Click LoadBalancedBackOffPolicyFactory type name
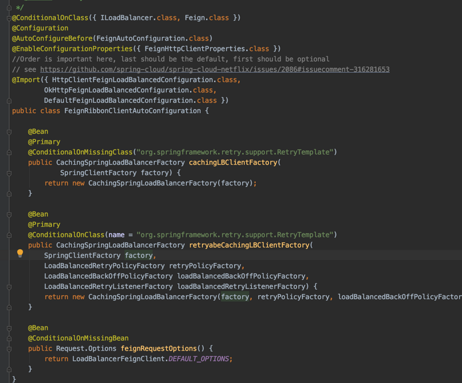Image resolution: width=462 pixels, height=383 pixels. [x=109, y=276]
